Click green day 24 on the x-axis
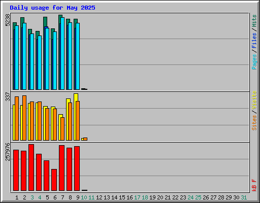This screenshot has height=203, width=260. point(190,197)
